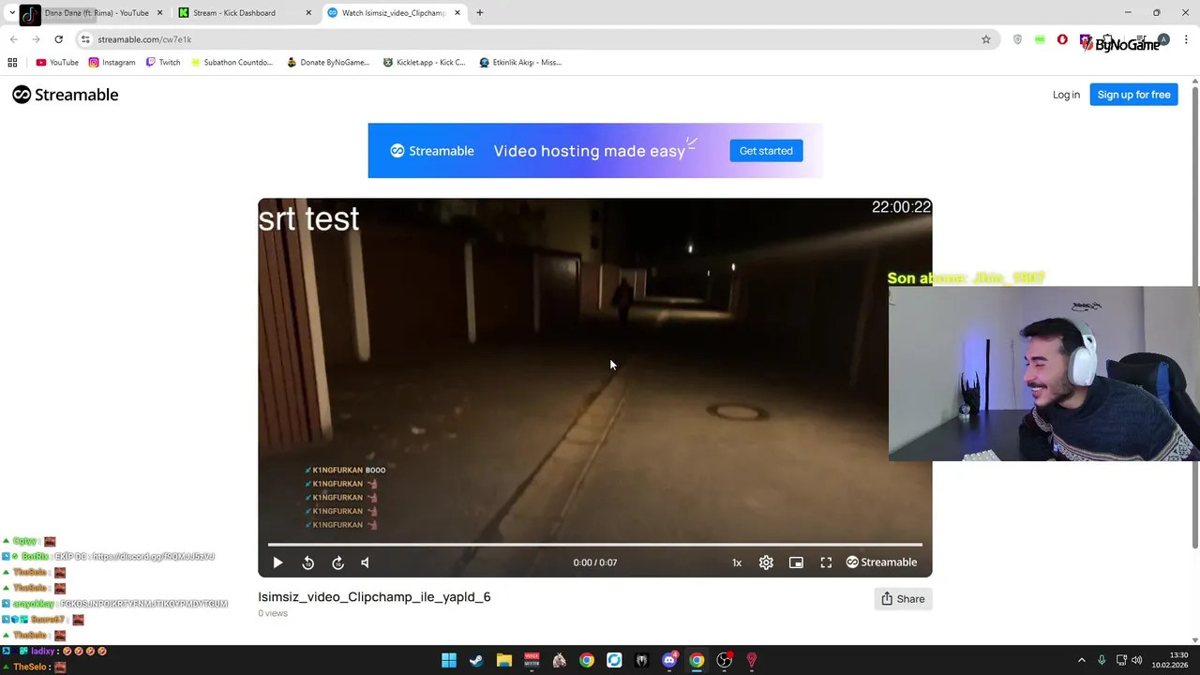Bookmark this page with the star icon
Image resolution: width=1200 pixels, height=675 pixels.
(986, 39)
